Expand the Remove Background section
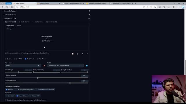The height and width of the screenshot is (104, 186). [46, 11]
